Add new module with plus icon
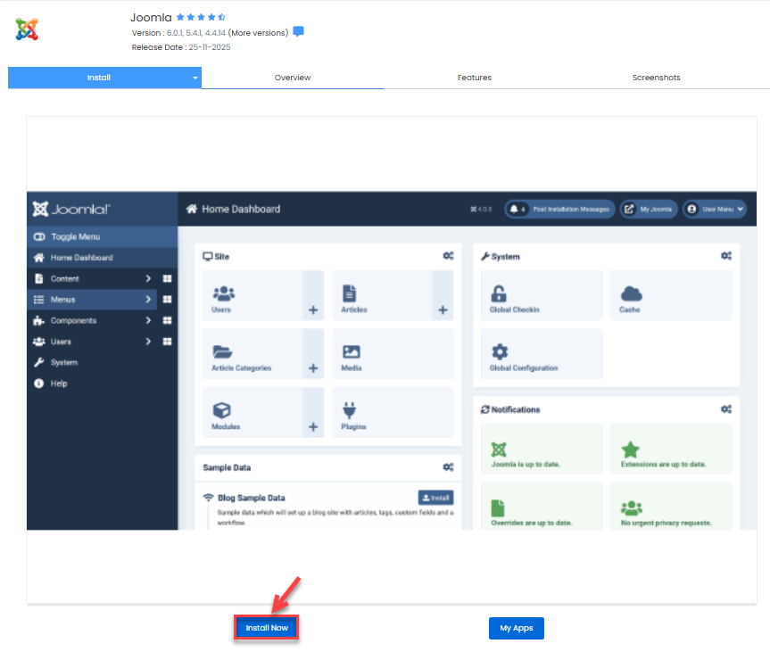Screen dimensions: 770x652 click(313, 426)
